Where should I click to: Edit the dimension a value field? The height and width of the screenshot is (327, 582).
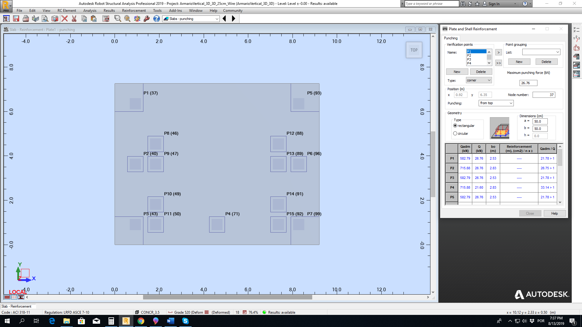tap(541, 121)
